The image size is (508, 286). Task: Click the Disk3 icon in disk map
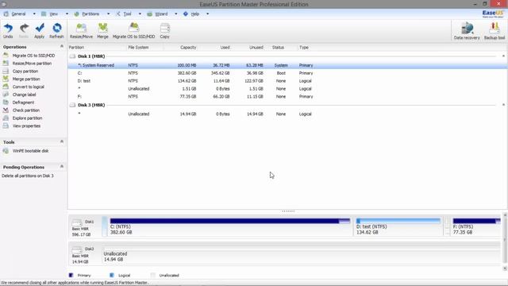click(77, 249)
